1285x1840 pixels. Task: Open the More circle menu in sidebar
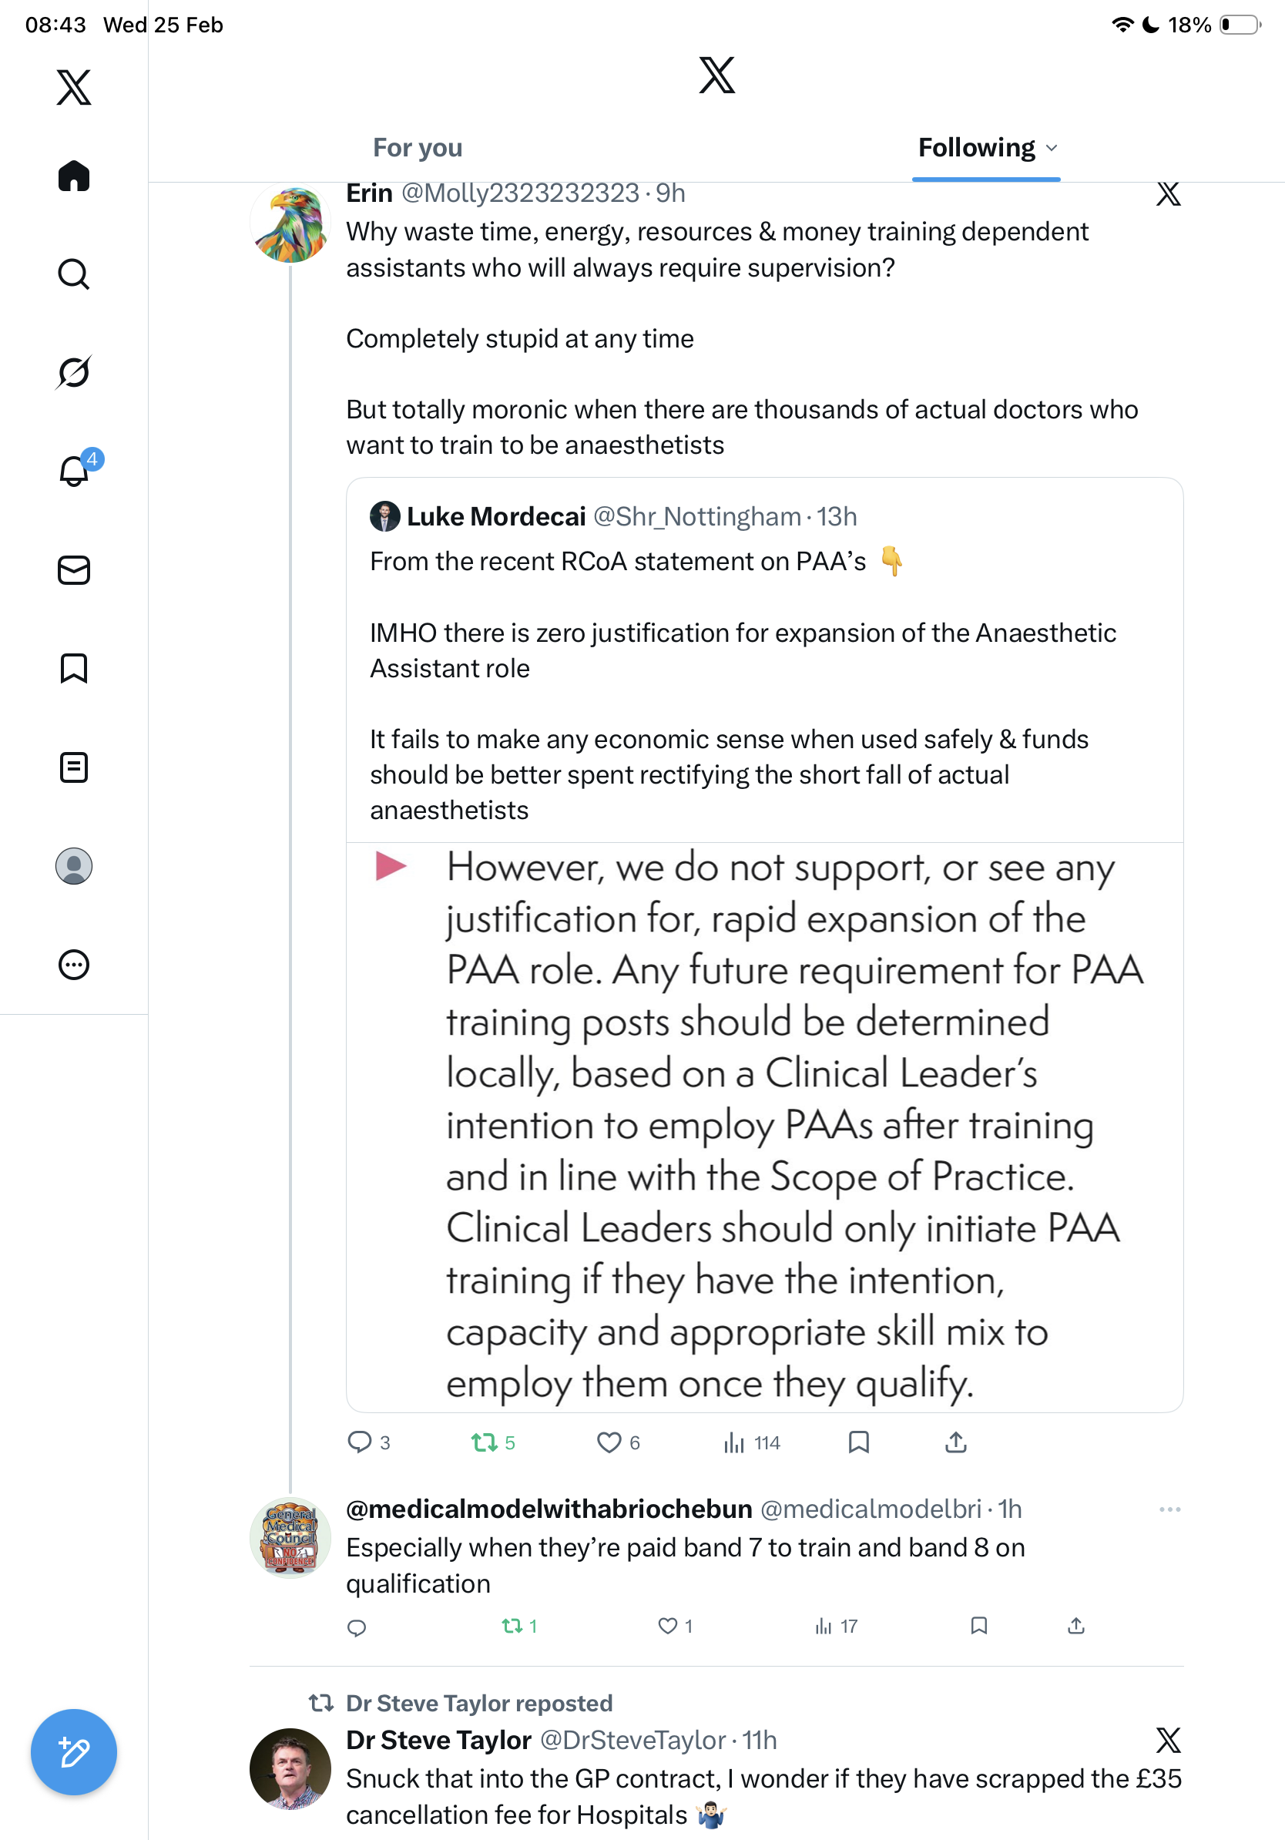pos(74,965)
